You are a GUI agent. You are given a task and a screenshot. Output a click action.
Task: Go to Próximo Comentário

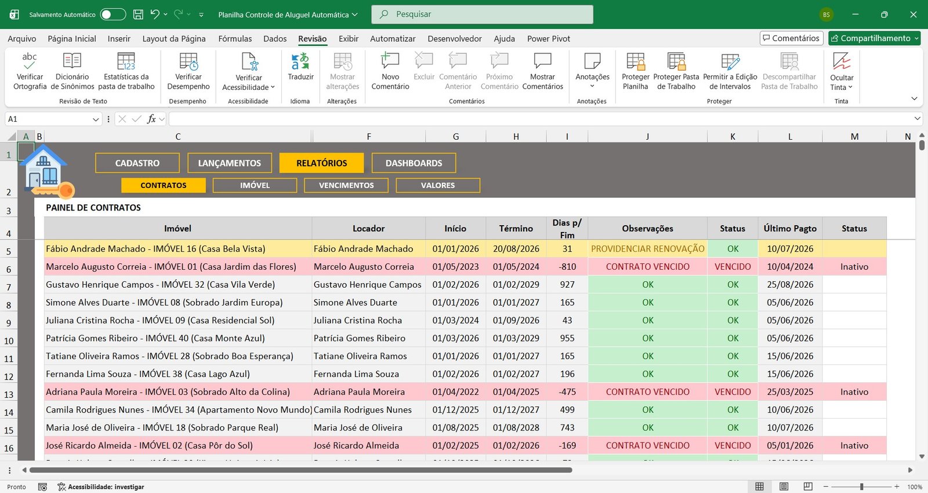click(x=499, y=71)
